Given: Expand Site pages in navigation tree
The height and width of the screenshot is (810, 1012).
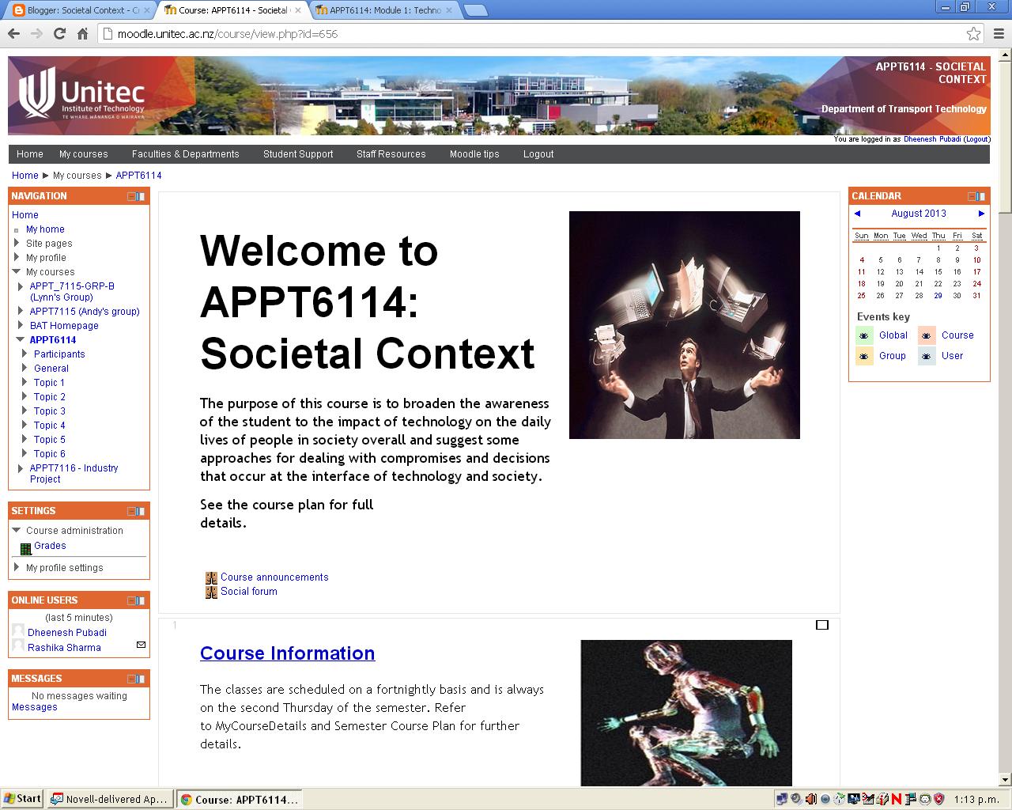Looking at the screenshot, I should click(17, 244).
